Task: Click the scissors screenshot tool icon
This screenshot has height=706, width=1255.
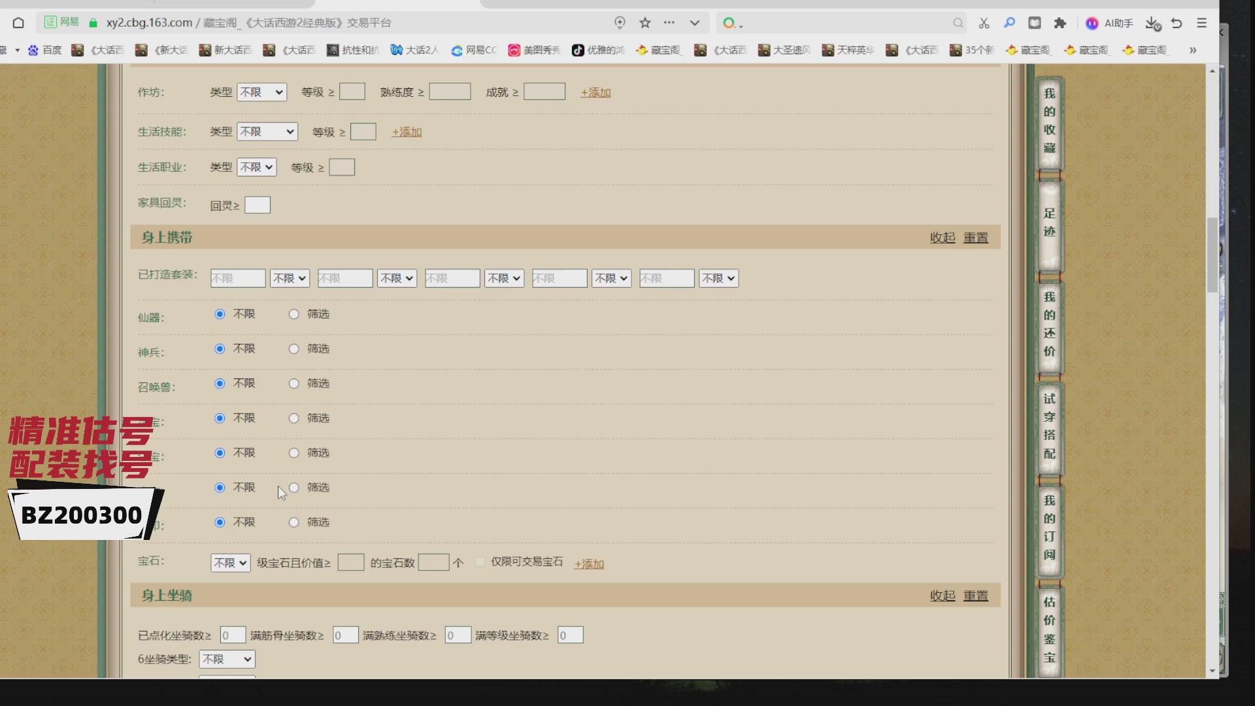Action: 983,22
